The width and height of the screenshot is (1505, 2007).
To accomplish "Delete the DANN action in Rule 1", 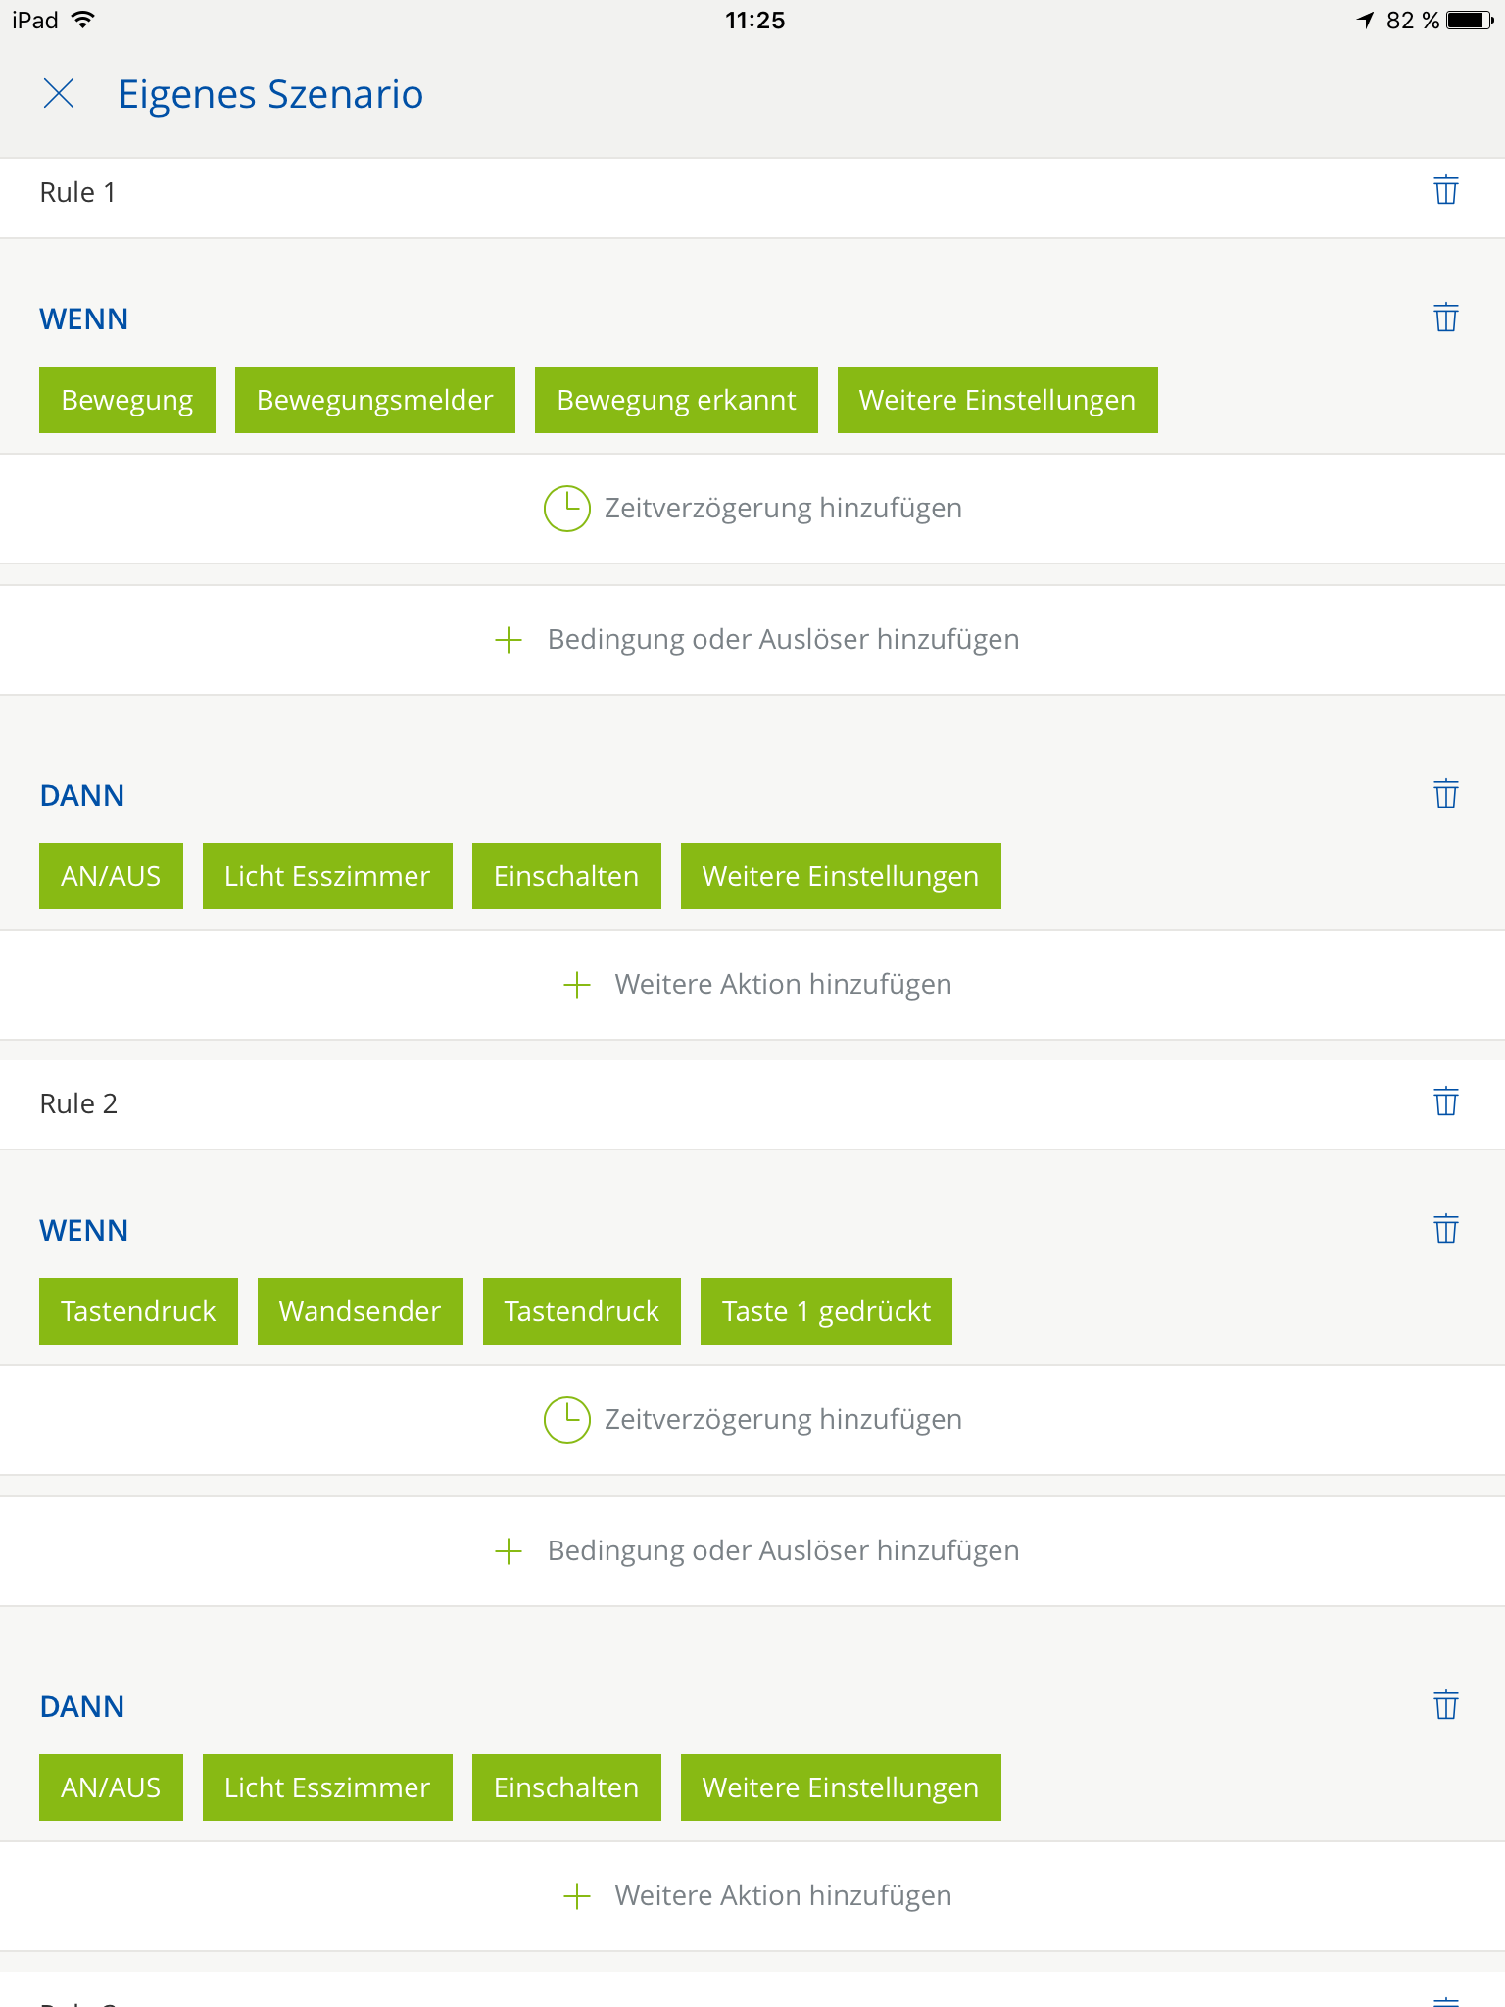I will [1445, 794].
